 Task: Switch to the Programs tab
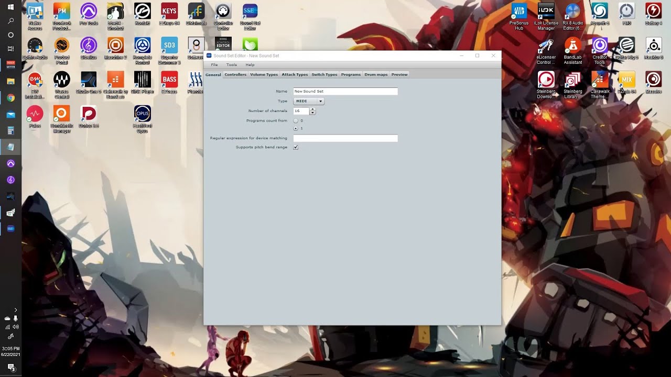coord(351,74)
